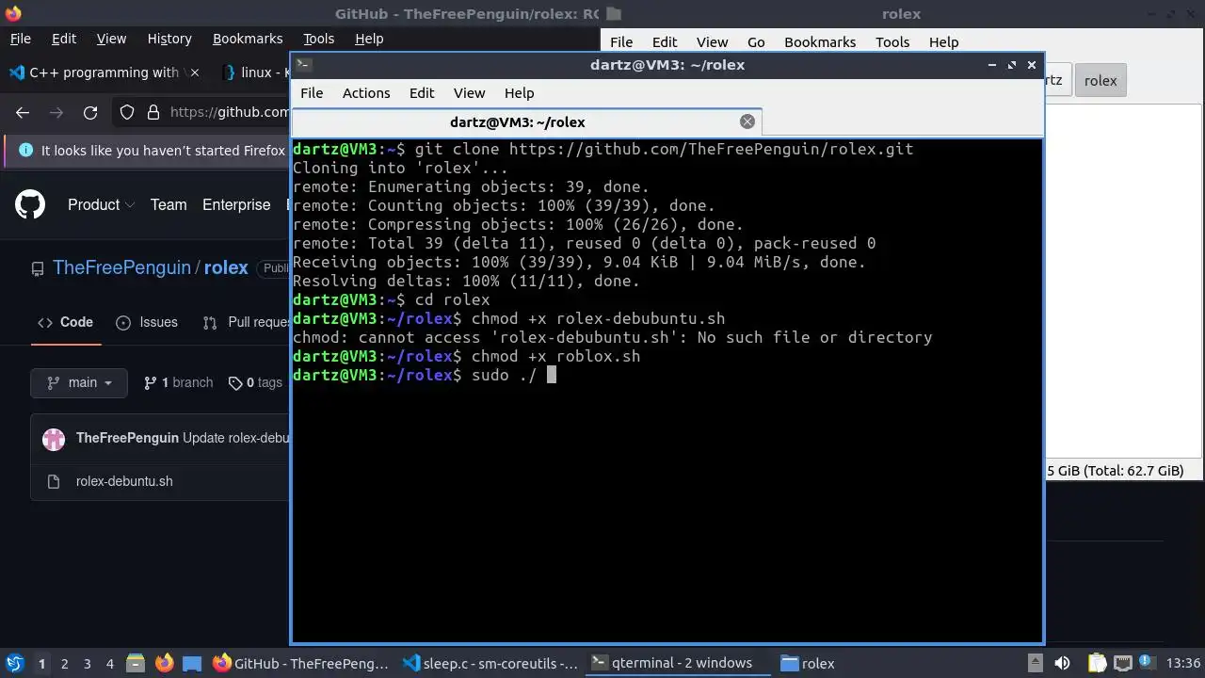Select the GitHub Pull requests tab
1205x678 pixels.
[x=247, y=322]
